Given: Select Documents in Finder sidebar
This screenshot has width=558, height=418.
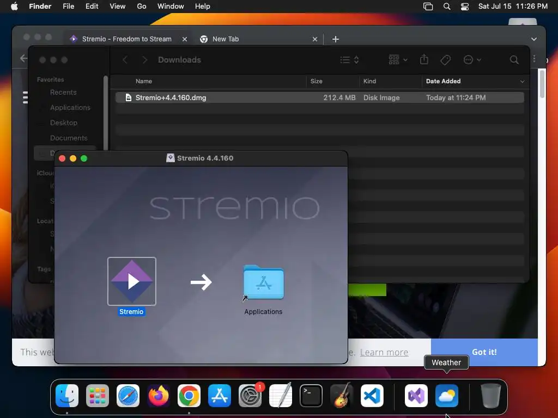Looking at the screenshot, I should coord(69,138).
